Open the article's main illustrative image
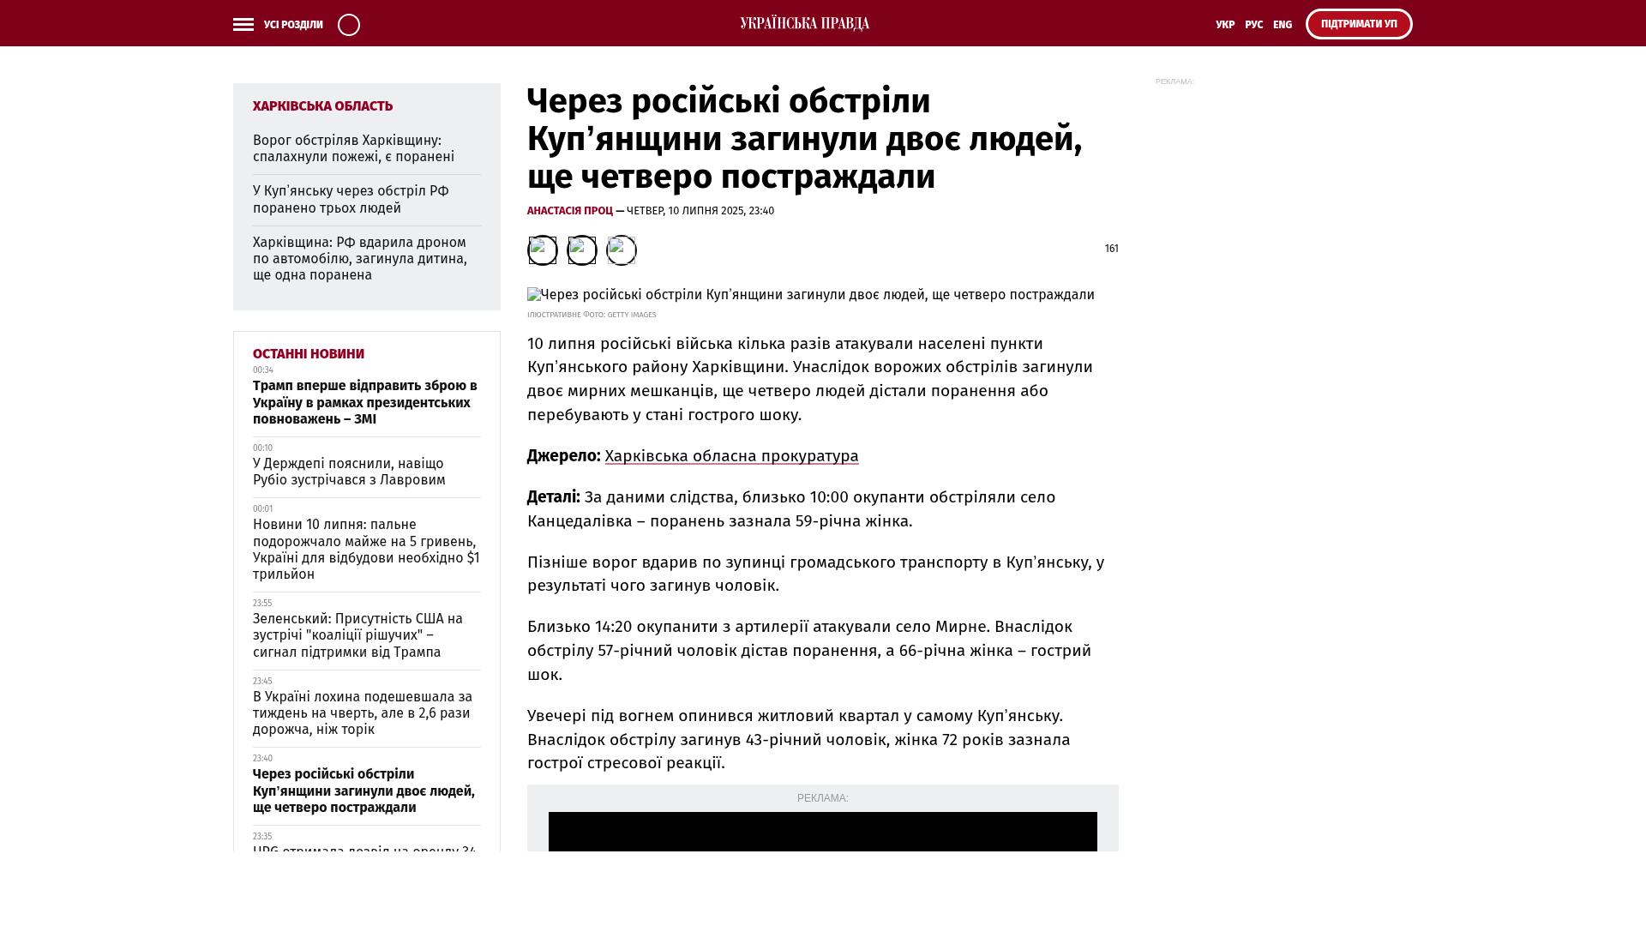The image size is (1646, 926). (x=810, y=295)
